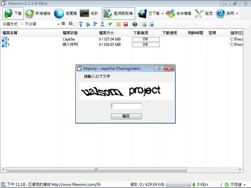Toggle the clipboard monitoring button 監視剪貼簿
Viewport: 251px width, 188px height.
click(118, 13)
